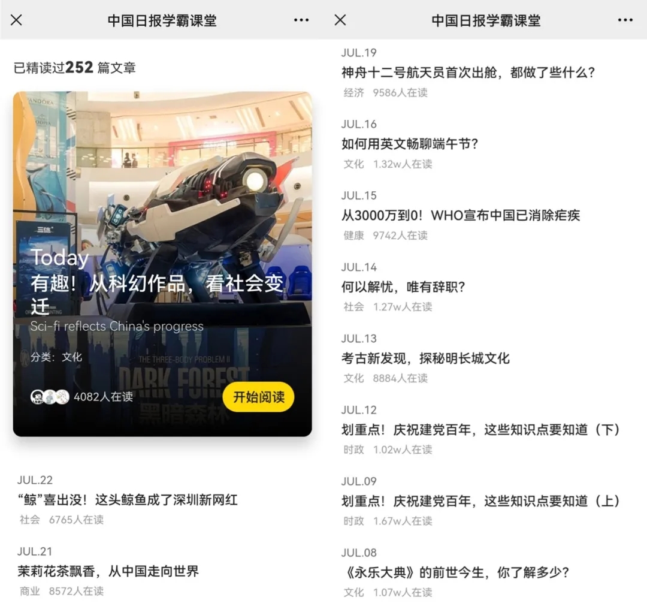Click the 商业 category tag
The height and width of the screenshot is (603, 647).
[x=30, y=591]
